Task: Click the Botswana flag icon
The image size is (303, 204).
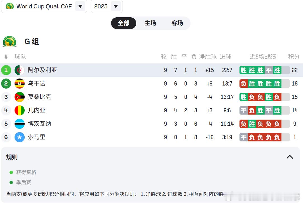Action: (x=20, y=124)
